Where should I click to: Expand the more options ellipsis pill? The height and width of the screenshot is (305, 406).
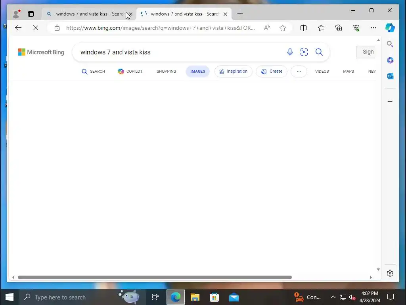pos(299,71)
